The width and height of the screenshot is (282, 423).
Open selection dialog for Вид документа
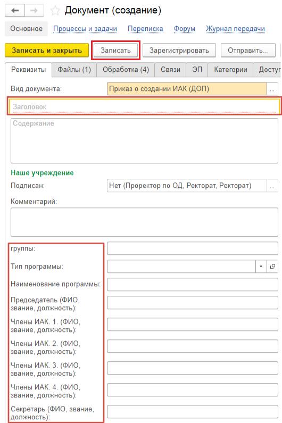(x=272, y=89)
